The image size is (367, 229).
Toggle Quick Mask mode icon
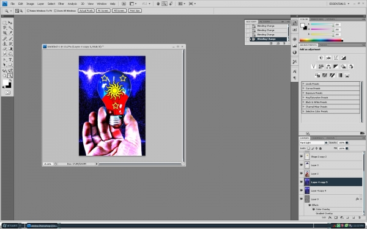[7, 93]
